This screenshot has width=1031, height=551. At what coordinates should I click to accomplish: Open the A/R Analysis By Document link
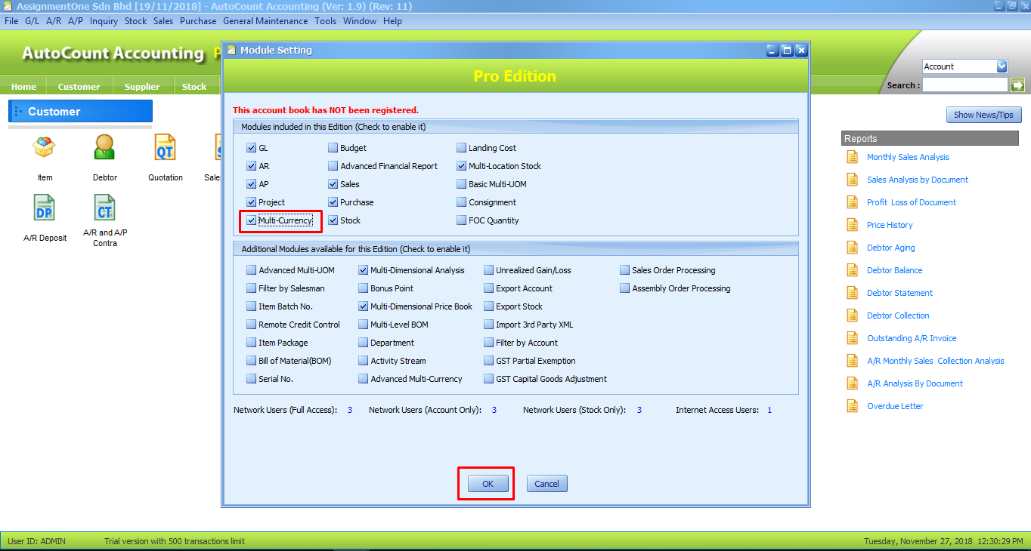pyautogui.click(x=915, y=383)
